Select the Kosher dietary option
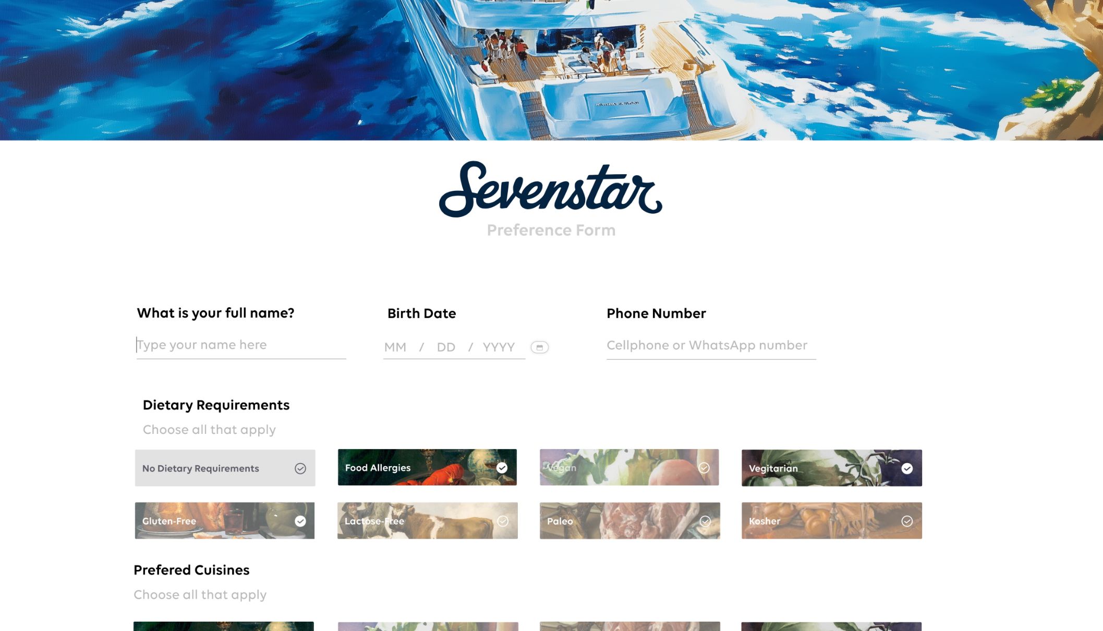1103x631 pixels. [832, 520]
